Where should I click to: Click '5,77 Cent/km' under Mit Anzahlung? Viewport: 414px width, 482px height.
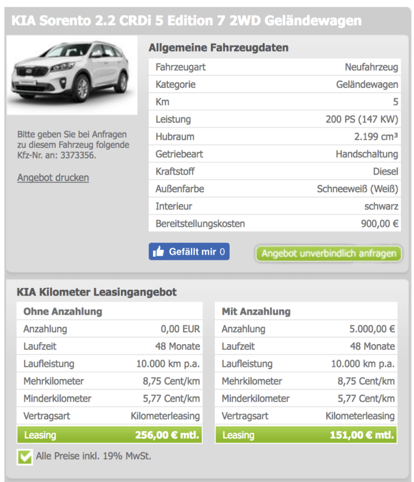366,399
